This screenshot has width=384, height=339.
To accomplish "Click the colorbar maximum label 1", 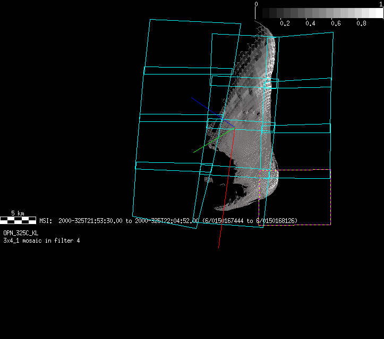I will point(381,4).
